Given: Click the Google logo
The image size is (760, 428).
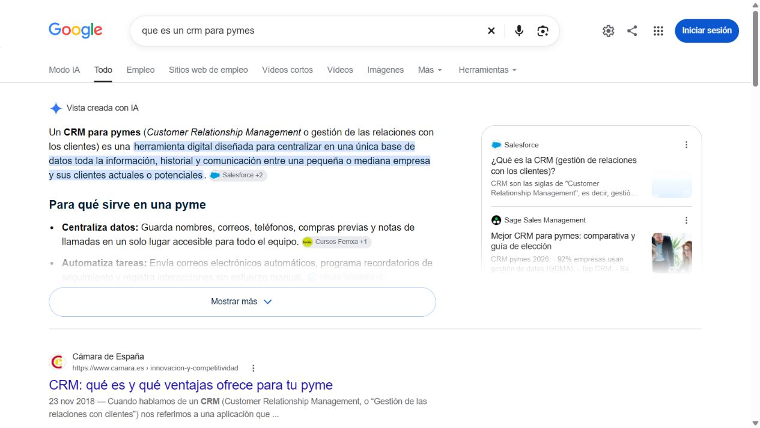Looking at the screenshot, I should click(76, 30).
